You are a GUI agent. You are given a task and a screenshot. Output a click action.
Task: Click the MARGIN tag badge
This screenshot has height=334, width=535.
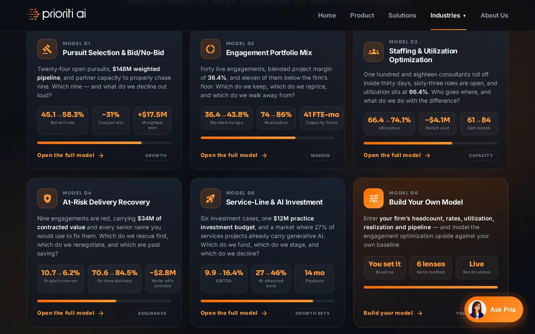320,155
